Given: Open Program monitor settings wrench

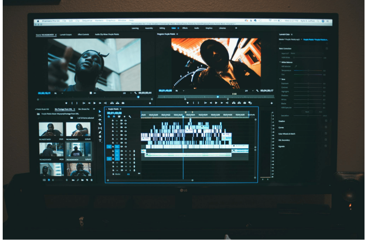Looking at the screenshot, I should tap(257, 90).
